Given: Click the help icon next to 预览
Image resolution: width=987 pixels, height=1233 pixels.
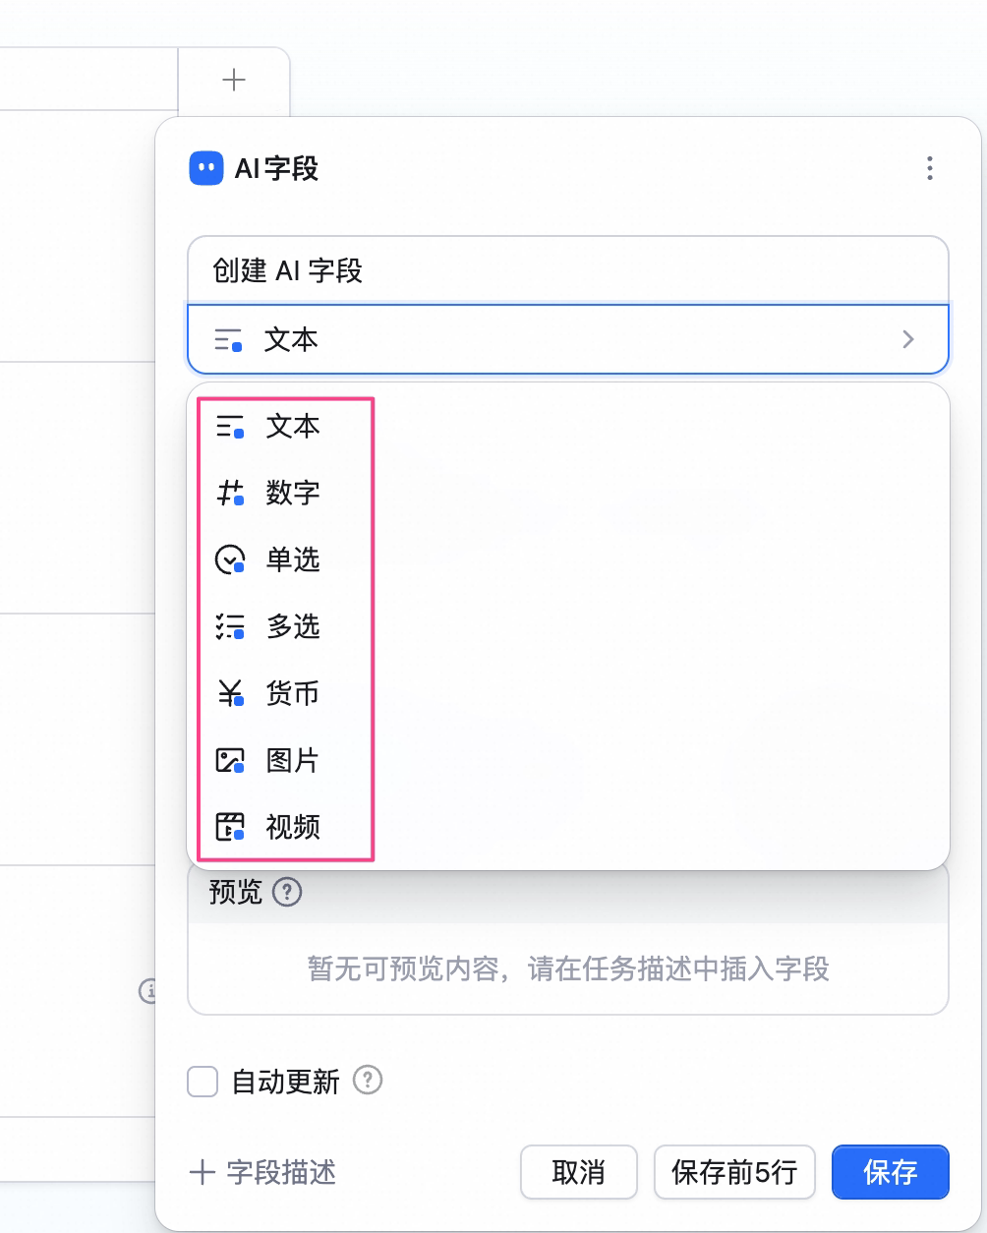Looking at the screenshot, I should click(x=287, y=893).
